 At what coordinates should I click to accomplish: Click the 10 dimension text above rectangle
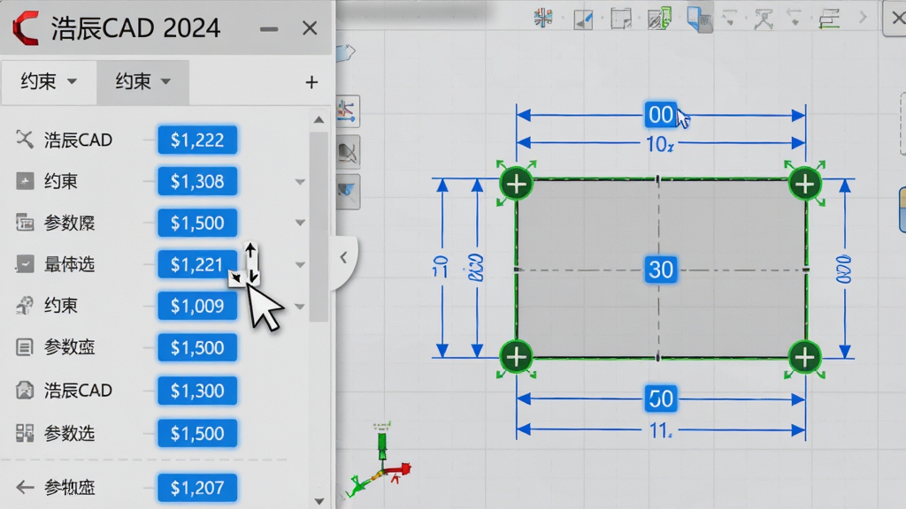tap(659, 144)
